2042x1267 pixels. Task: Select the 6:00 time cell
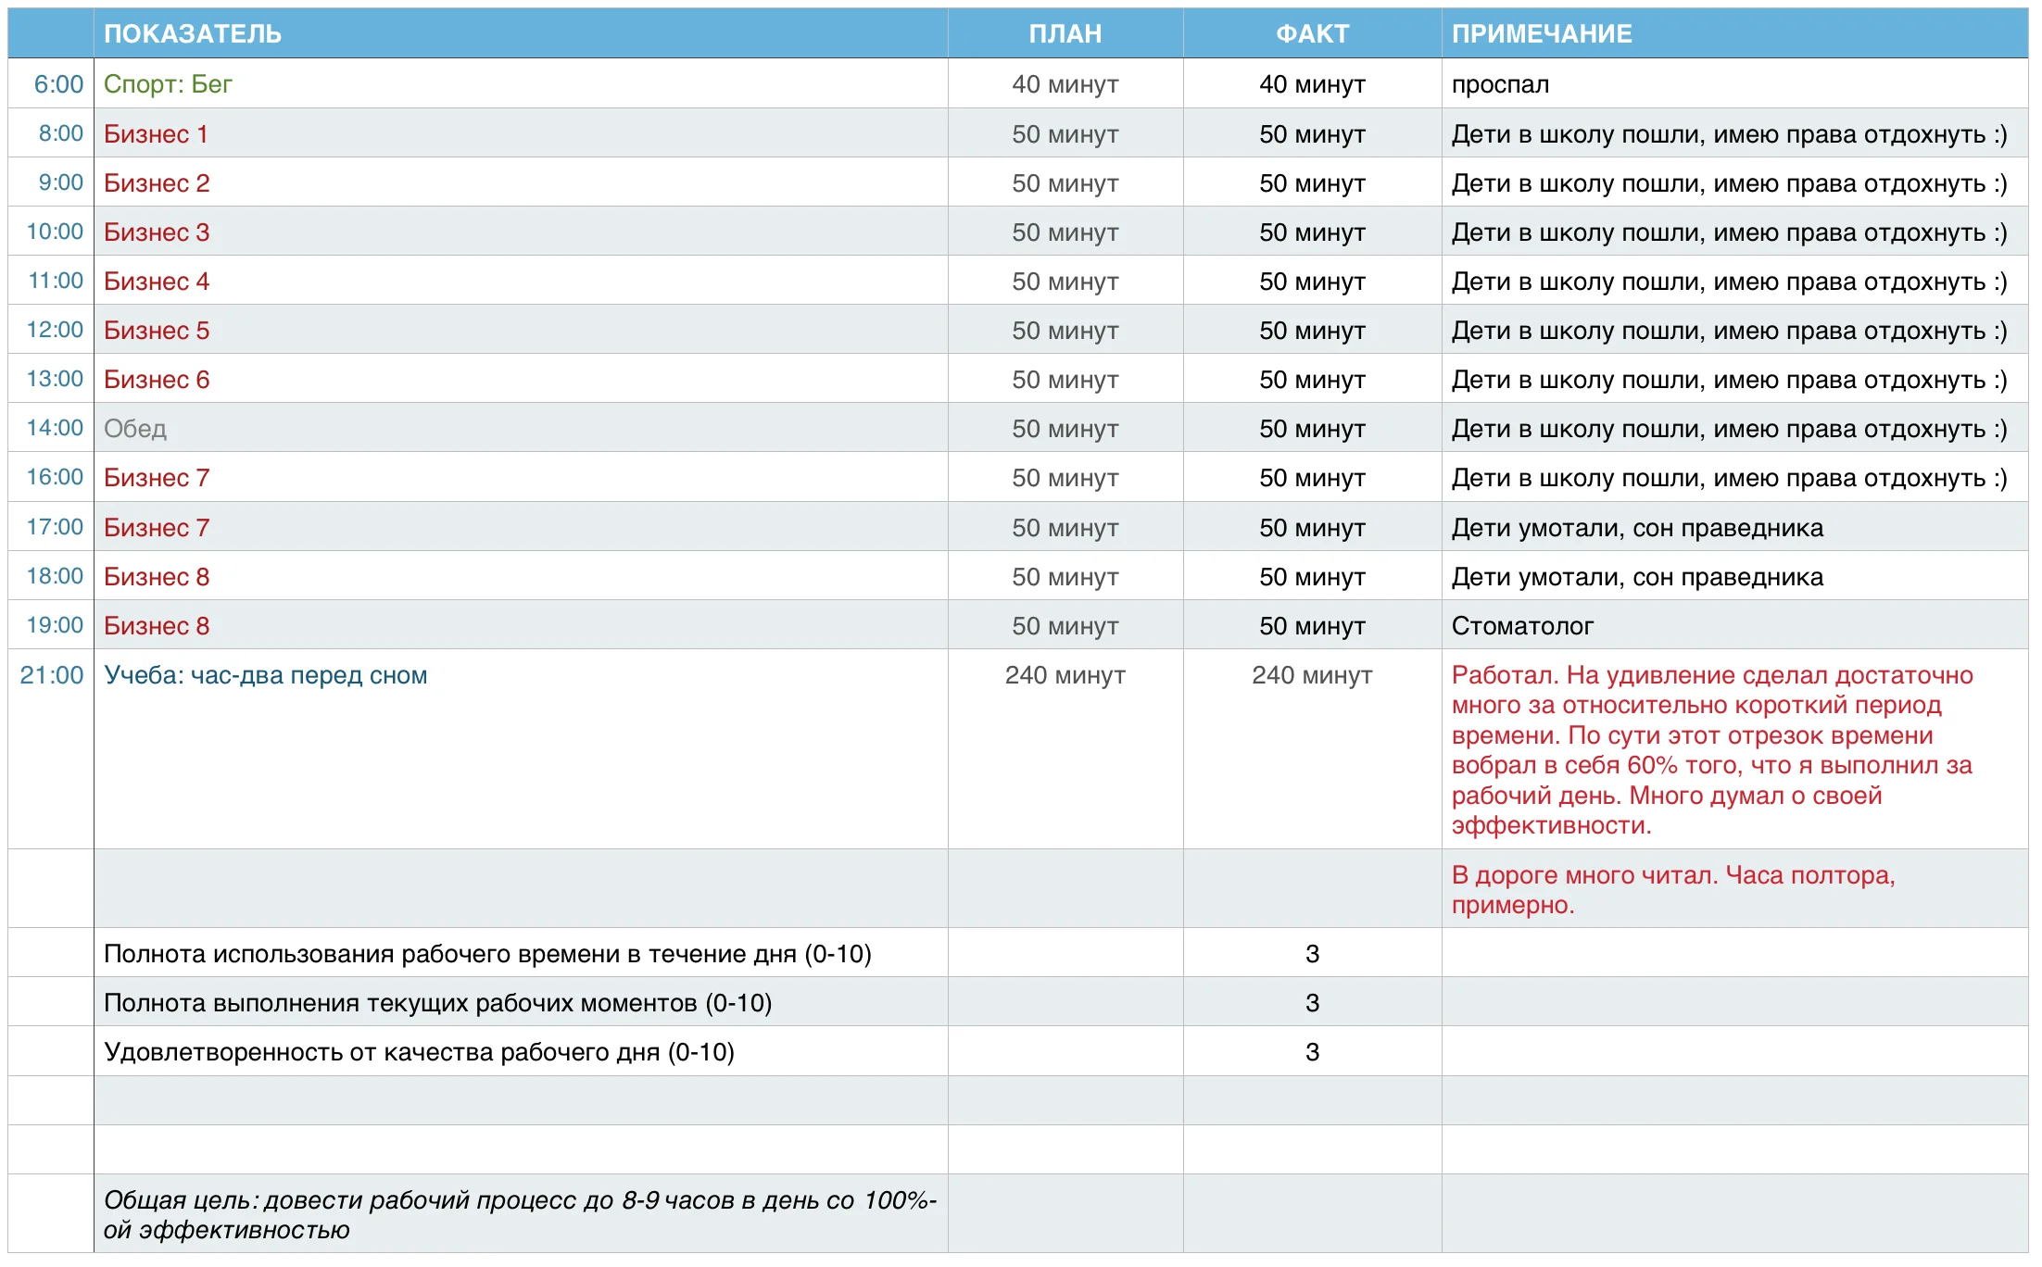coord(58,84)
